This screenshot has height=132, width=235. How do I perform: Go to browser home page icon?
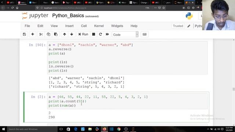[x=17, y=8]
